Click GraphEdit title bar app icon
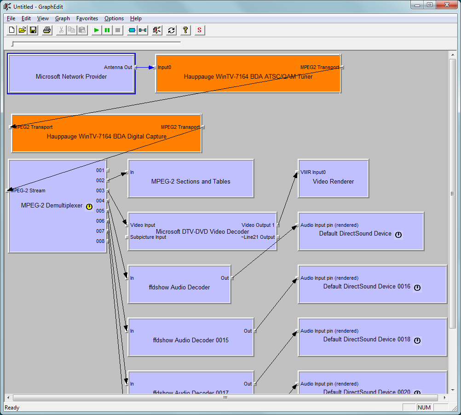 click(7, 6)
